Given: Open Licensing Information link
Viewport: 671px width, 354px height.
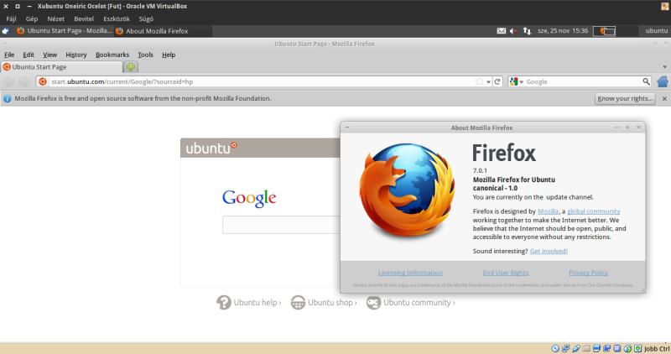Looking at the screenshot, I should [410, 273].
